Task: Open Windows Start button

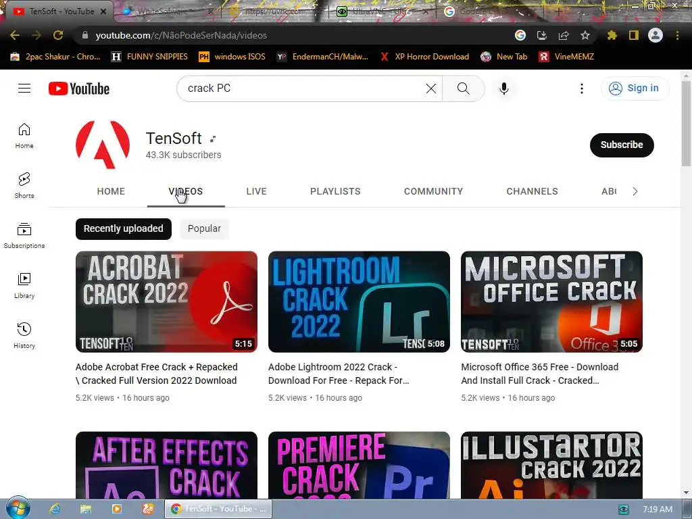Action: point(18,508)
